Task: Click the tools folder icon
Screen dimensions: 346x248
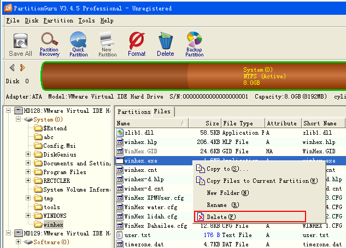Action: point(38,207)
